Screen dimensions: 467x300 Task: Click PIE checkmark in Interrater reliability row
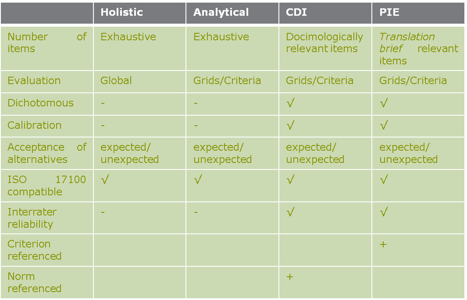pyautogui.click(x=384, y=212)
